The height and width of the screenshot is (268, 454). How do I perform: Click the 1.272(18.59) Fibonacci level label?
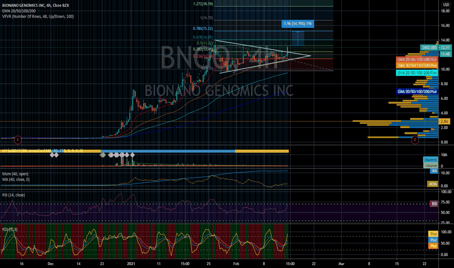203,4
